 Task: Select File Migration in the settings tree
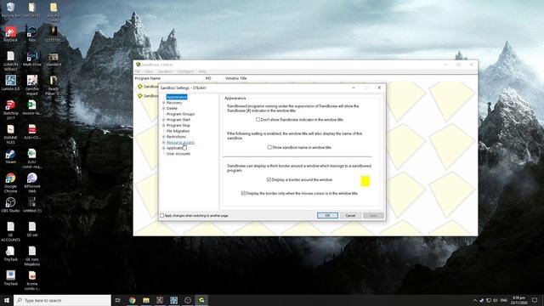pyautogui.click(x=178, y=131)
